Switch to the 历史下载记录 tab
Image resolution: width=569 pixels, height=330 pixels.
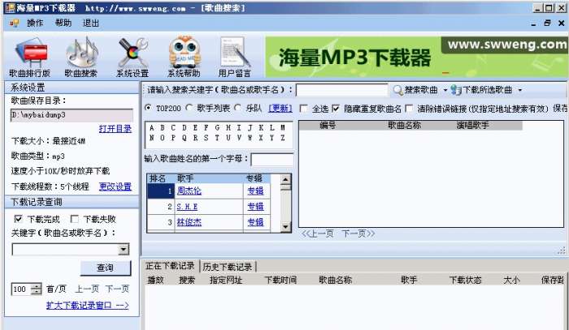click(228, 267)
